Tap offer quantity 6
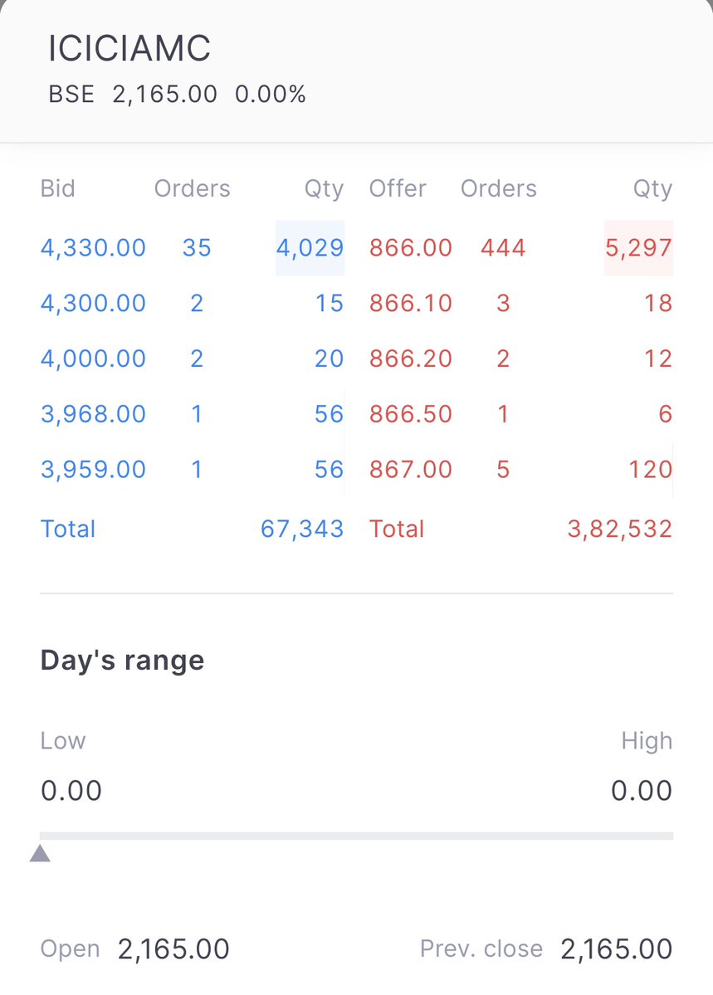The width and height of the screenshot is (713, 995). click(x=666, y=414)
